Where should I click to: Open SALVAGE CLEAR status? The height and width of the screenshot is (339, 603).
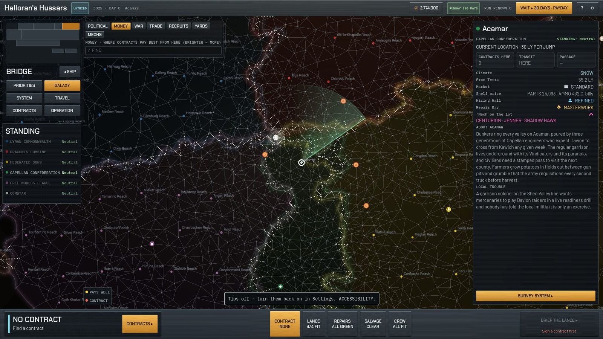(x=373, y=324)
